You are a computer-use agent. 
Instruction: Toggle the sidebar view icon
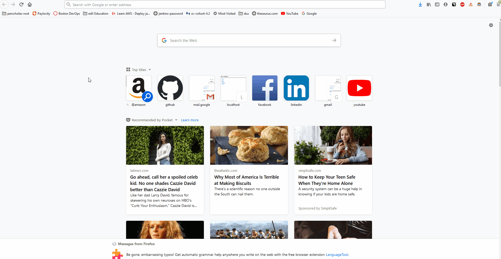click(x=437, y=4)
